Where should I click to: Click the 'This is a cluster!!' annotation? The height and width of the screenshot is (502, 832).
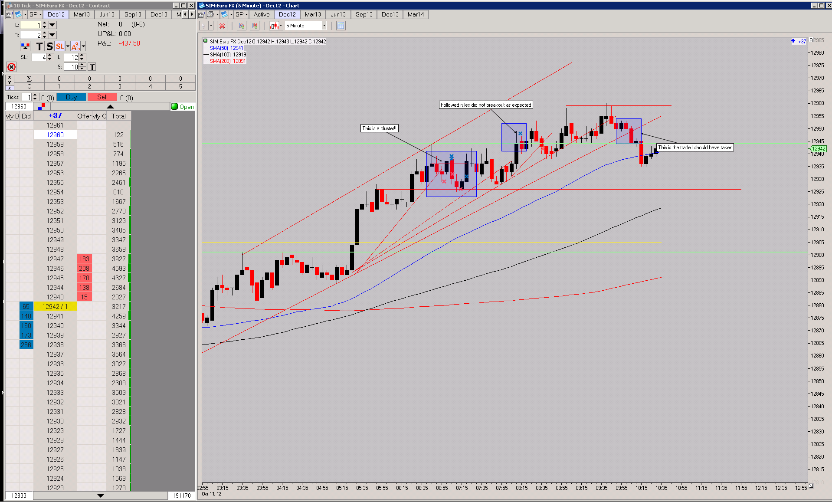coord(380,128)
